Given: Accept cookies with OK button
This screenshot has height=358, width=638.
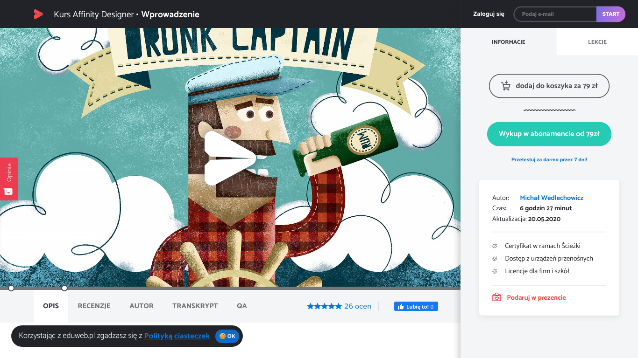Looking at the screenshot, I should point(227,336).
